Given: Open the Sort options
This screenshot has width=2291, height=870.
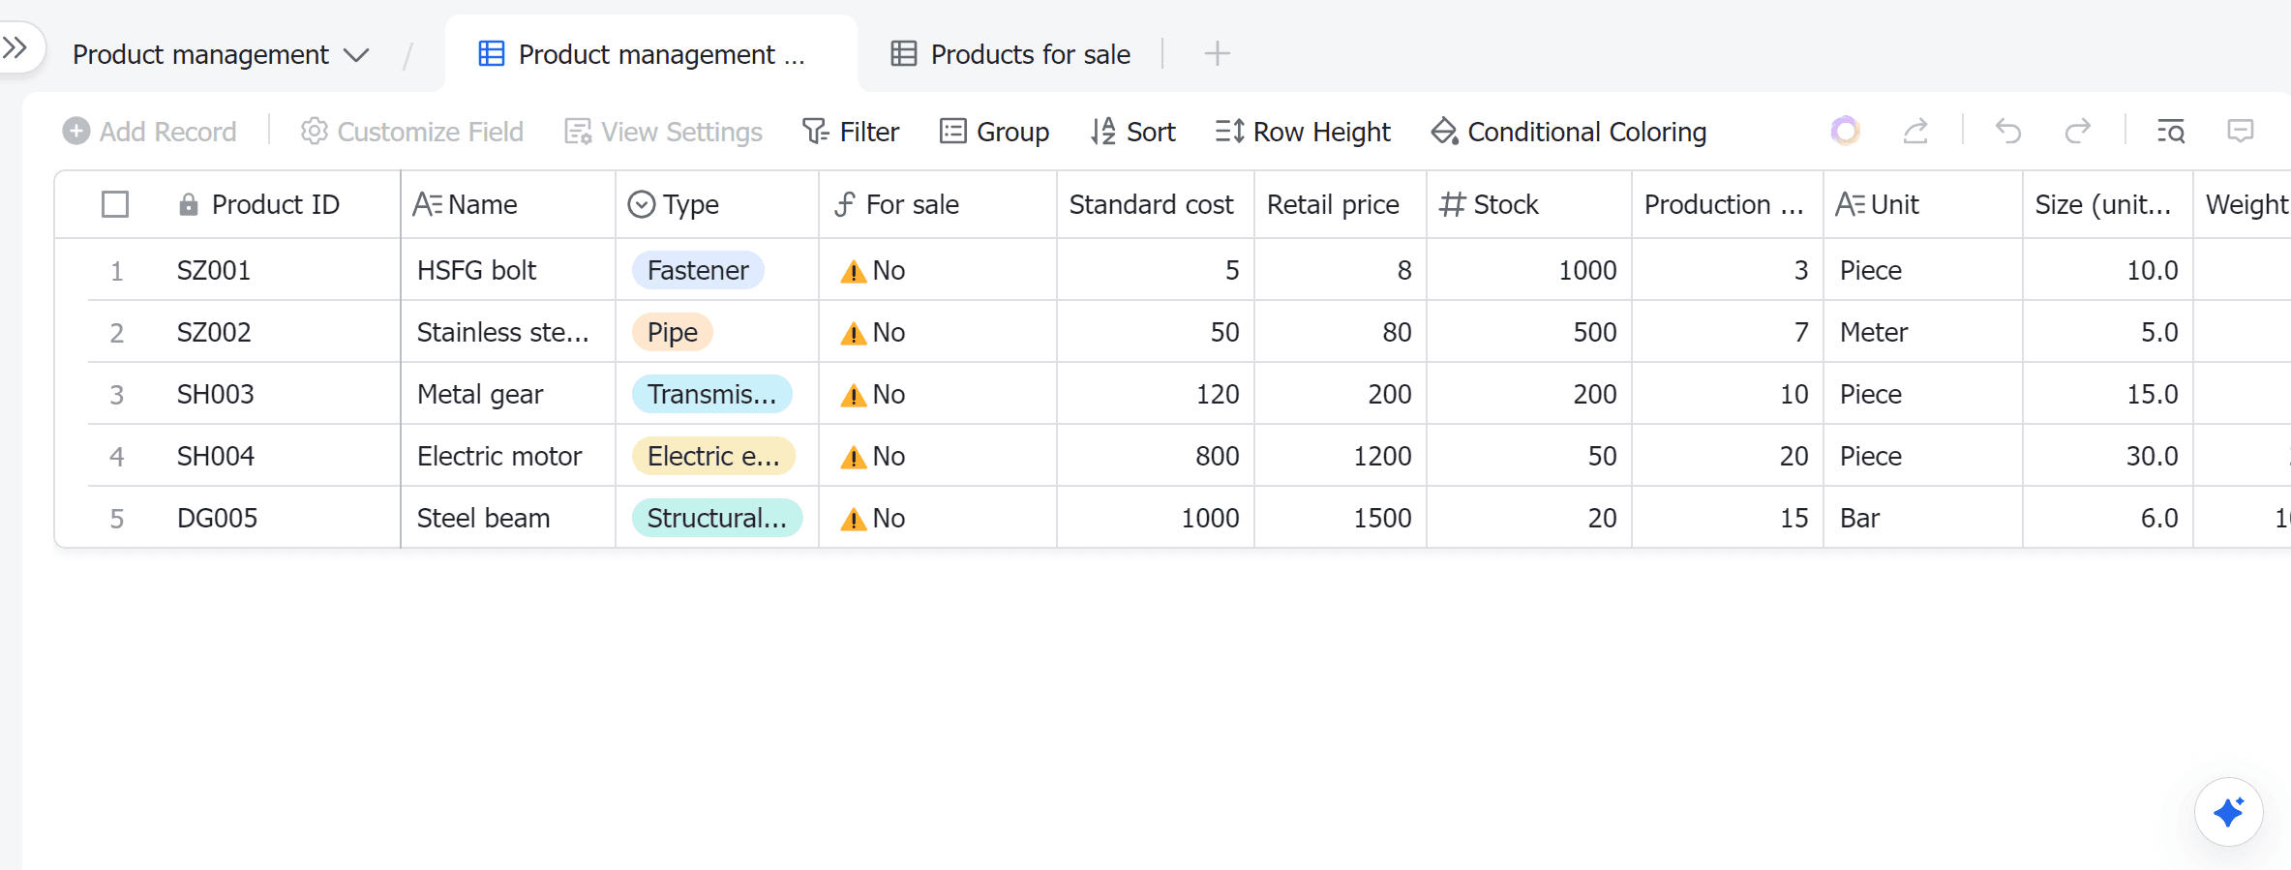Looking at the screenshot, I should click(1132, 131).
